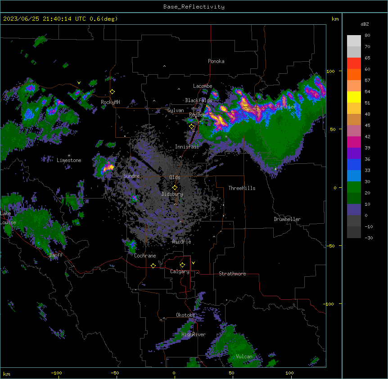Click the Limestone label
The width and height of the screenshot is (388, 379).
tap(69, 160)
